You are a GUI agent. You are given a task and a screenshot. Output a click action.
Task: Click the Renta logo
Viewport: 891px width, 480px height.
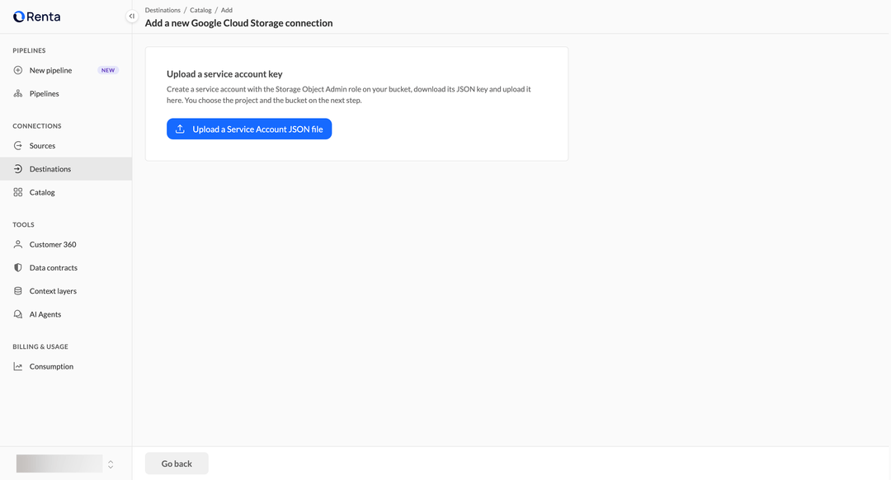(37, 16)
